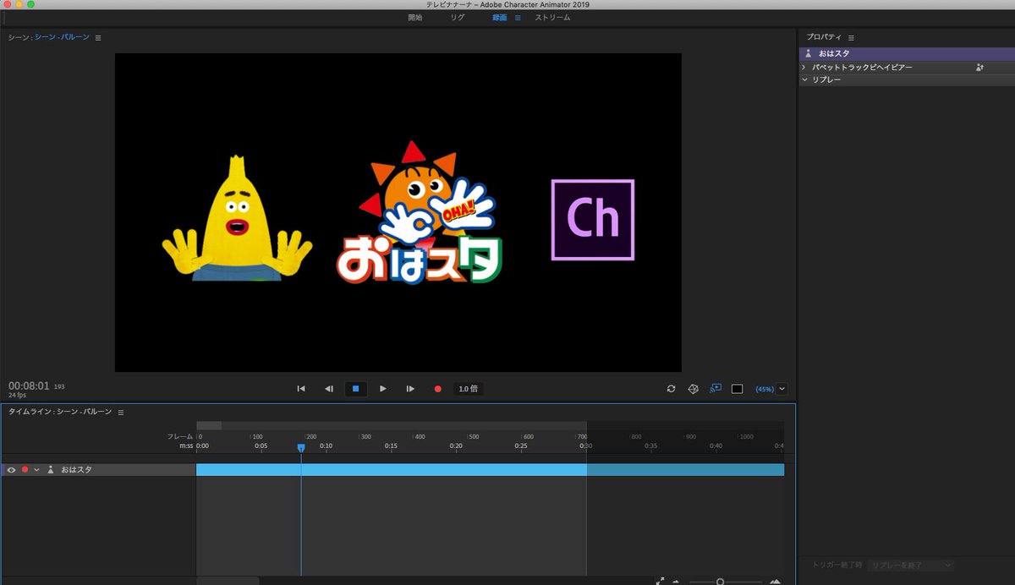This screenshot has width=1015, height=585.
Task: Click the (45%) zoom value
Action: 764,389
